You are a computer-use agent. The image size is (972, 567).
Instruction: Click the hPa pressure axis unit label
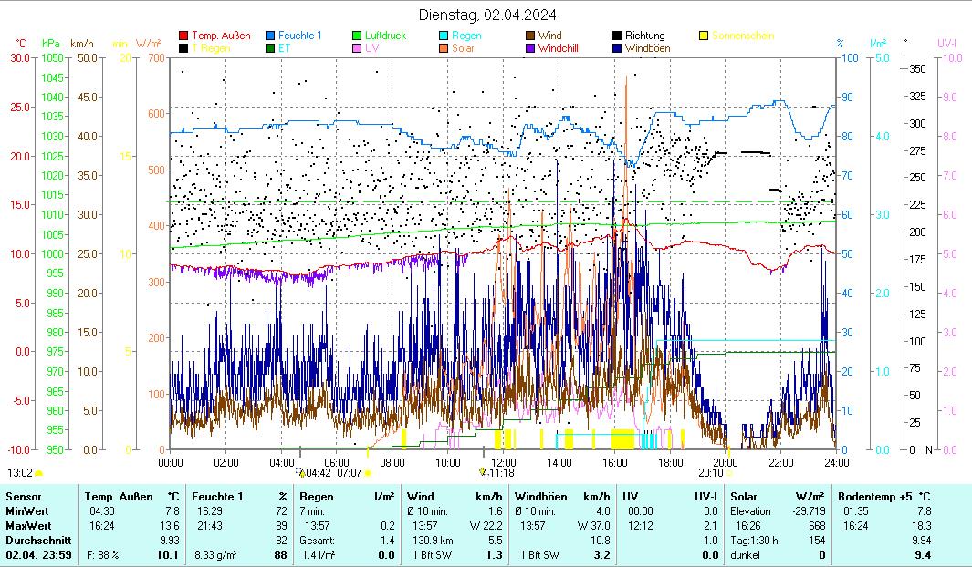(51, 43)
